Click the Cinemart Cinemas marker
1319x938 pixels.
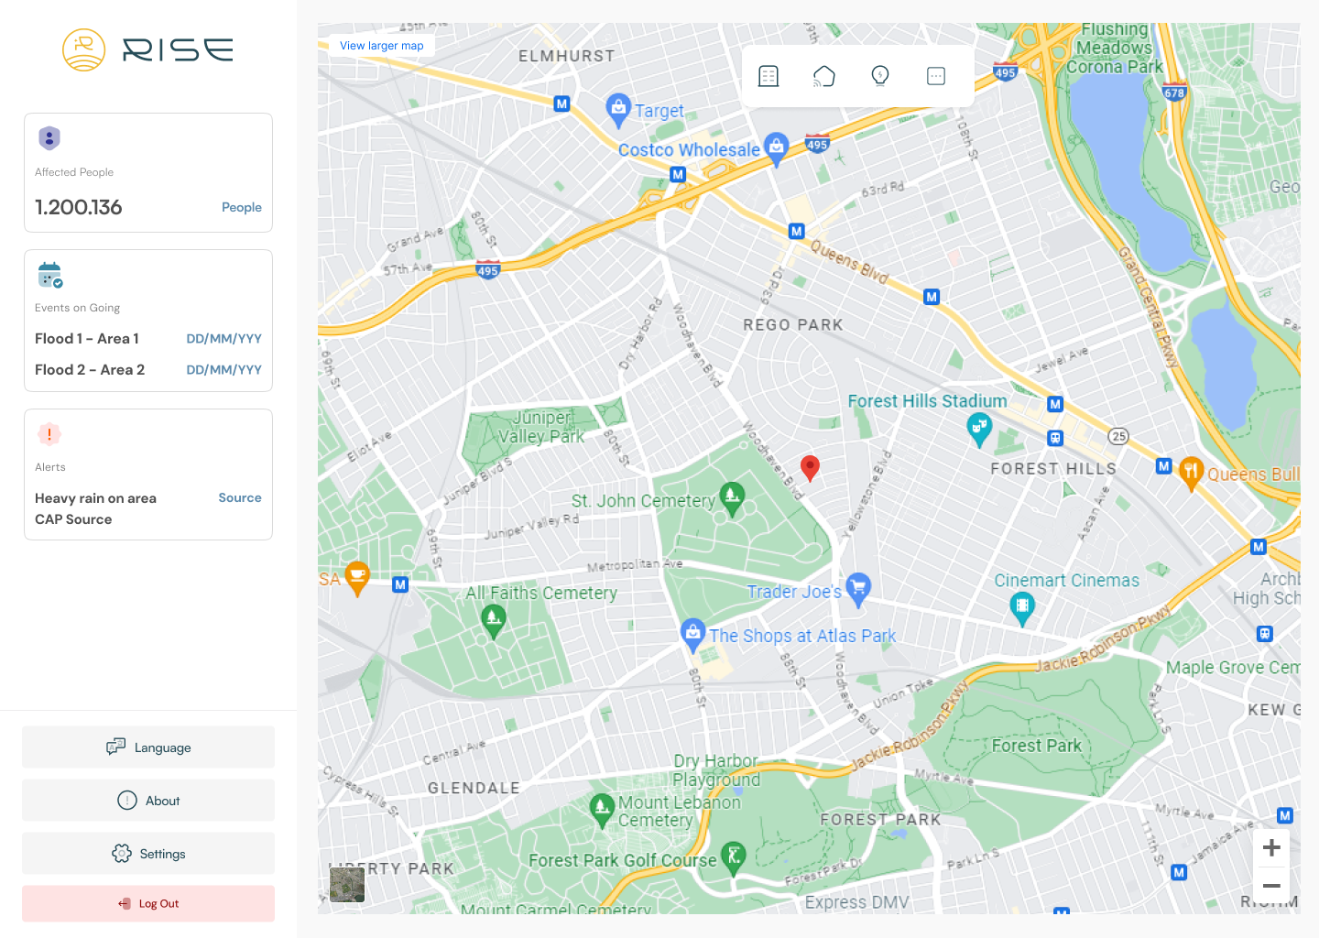(1022, 608)
